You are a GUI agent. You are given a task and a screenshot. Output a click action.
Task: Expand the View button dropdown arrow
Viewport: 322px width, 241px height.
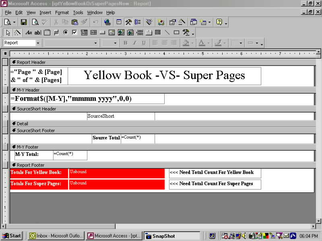14,22
